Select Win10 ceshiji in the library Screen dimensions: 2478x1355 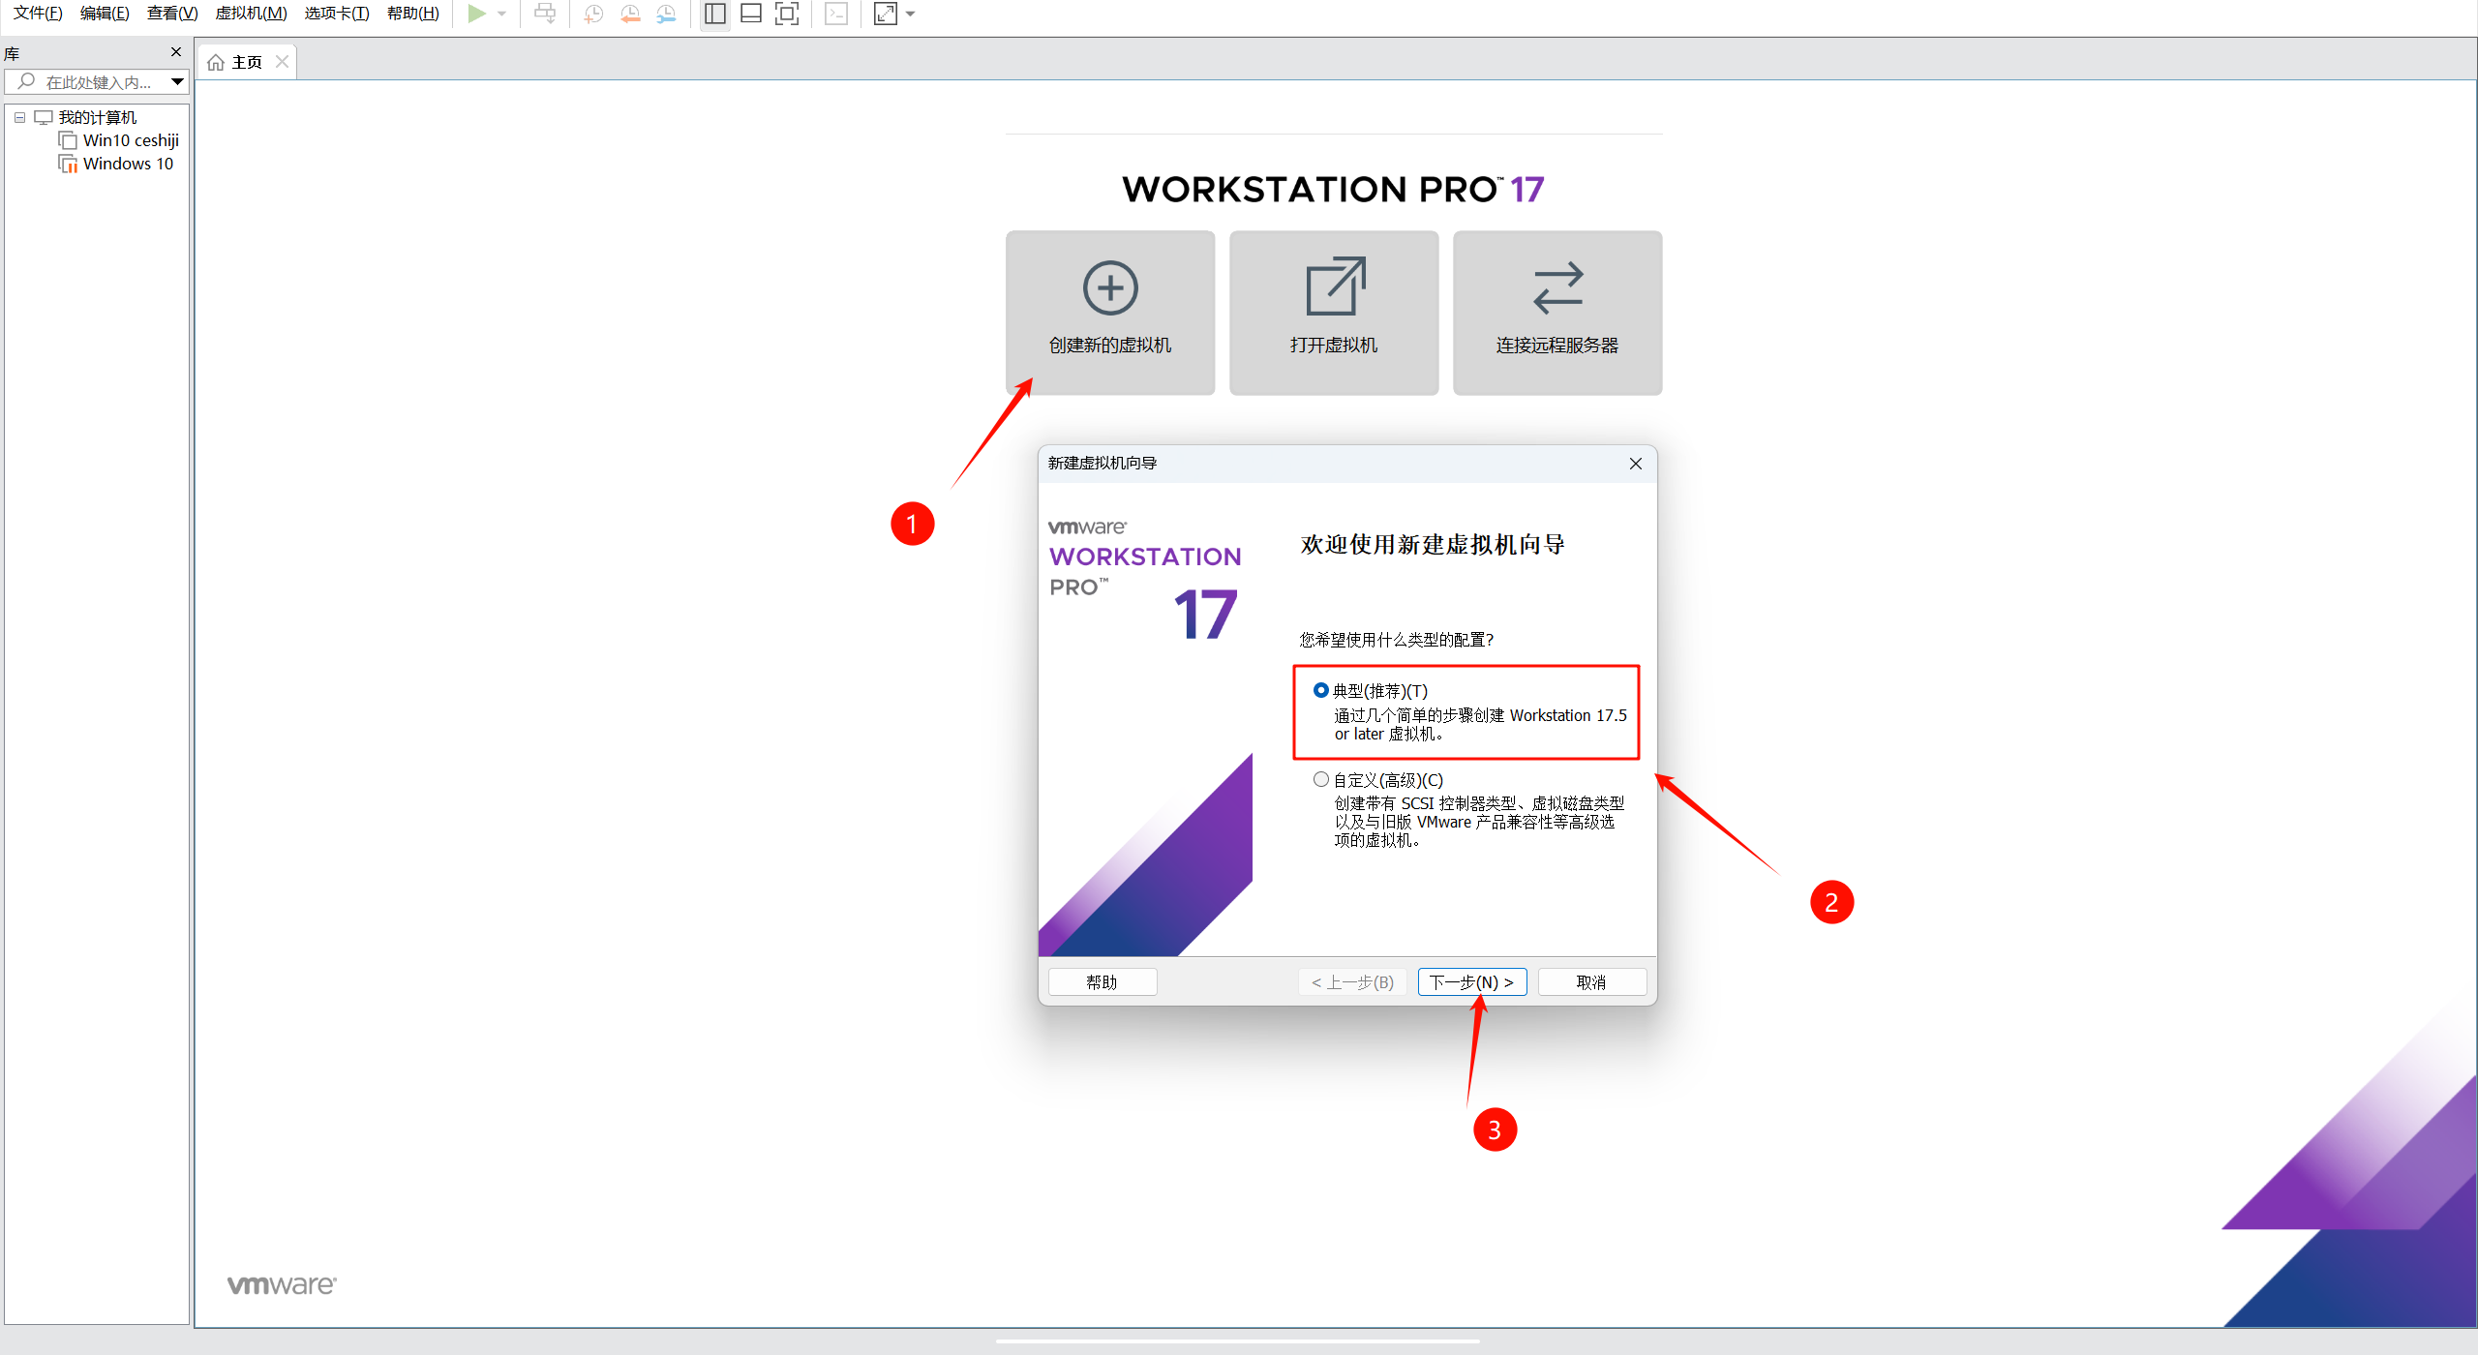tap(130, 140)
